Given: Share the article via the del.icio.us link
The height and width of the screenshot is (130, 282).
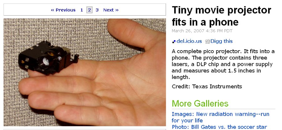Looking at the screenshot, I should click(189, 41).
